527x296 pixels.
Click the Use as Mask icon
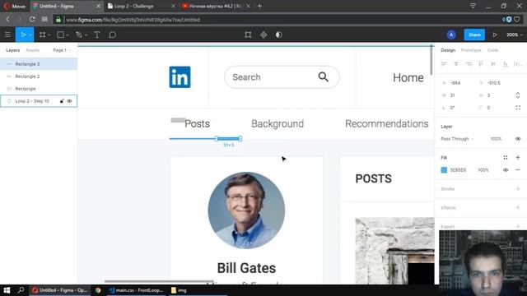[279, 35]
